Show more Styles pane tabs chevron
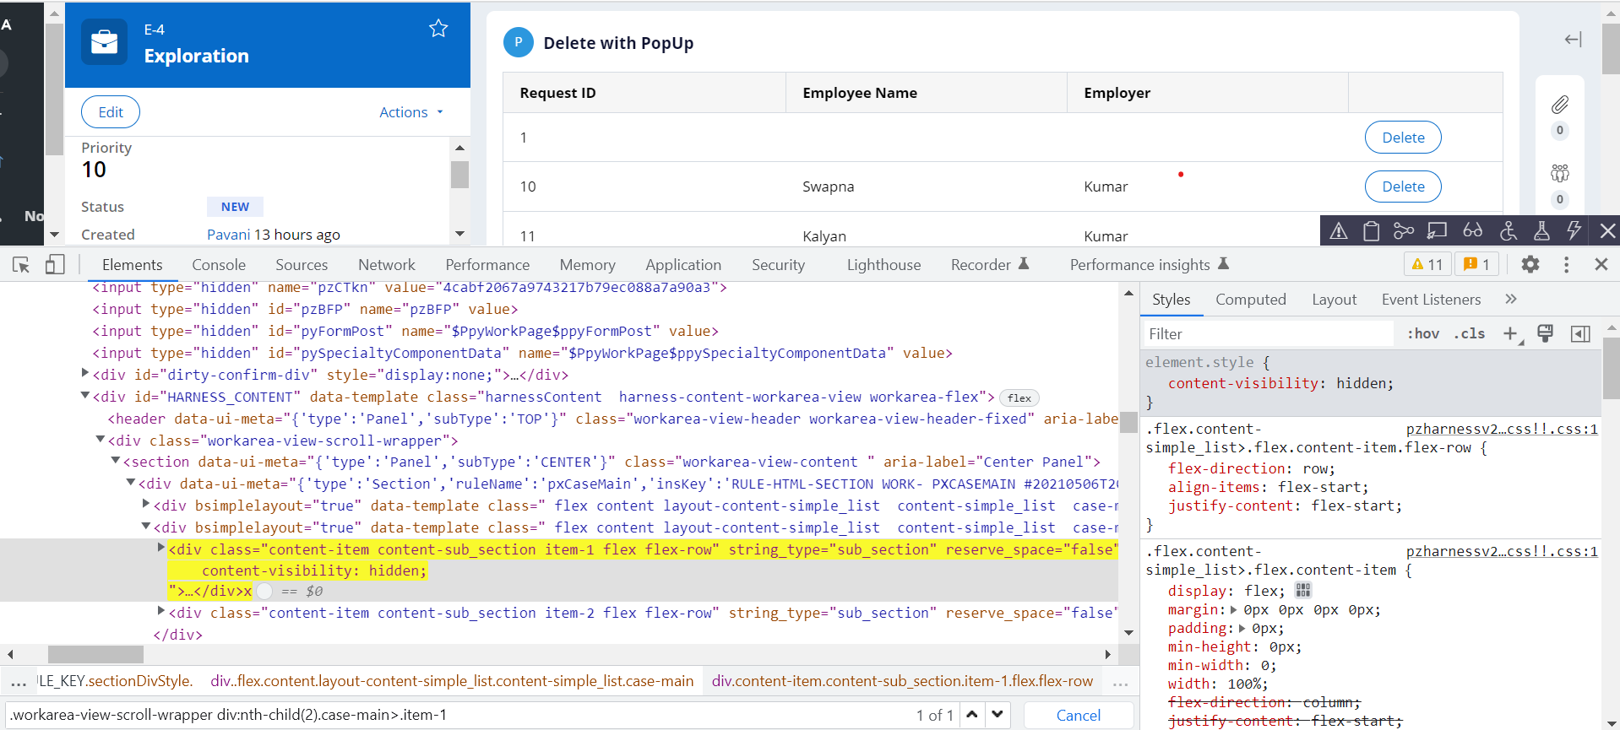The width and height of the screenshot is (1620, 730). (1511, 299)
